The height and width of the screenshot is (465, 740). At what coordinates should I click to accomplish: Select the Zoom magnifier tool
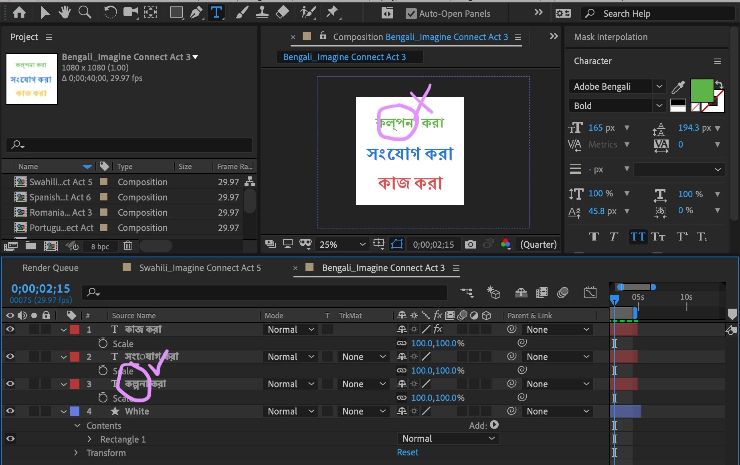(85, 13)
